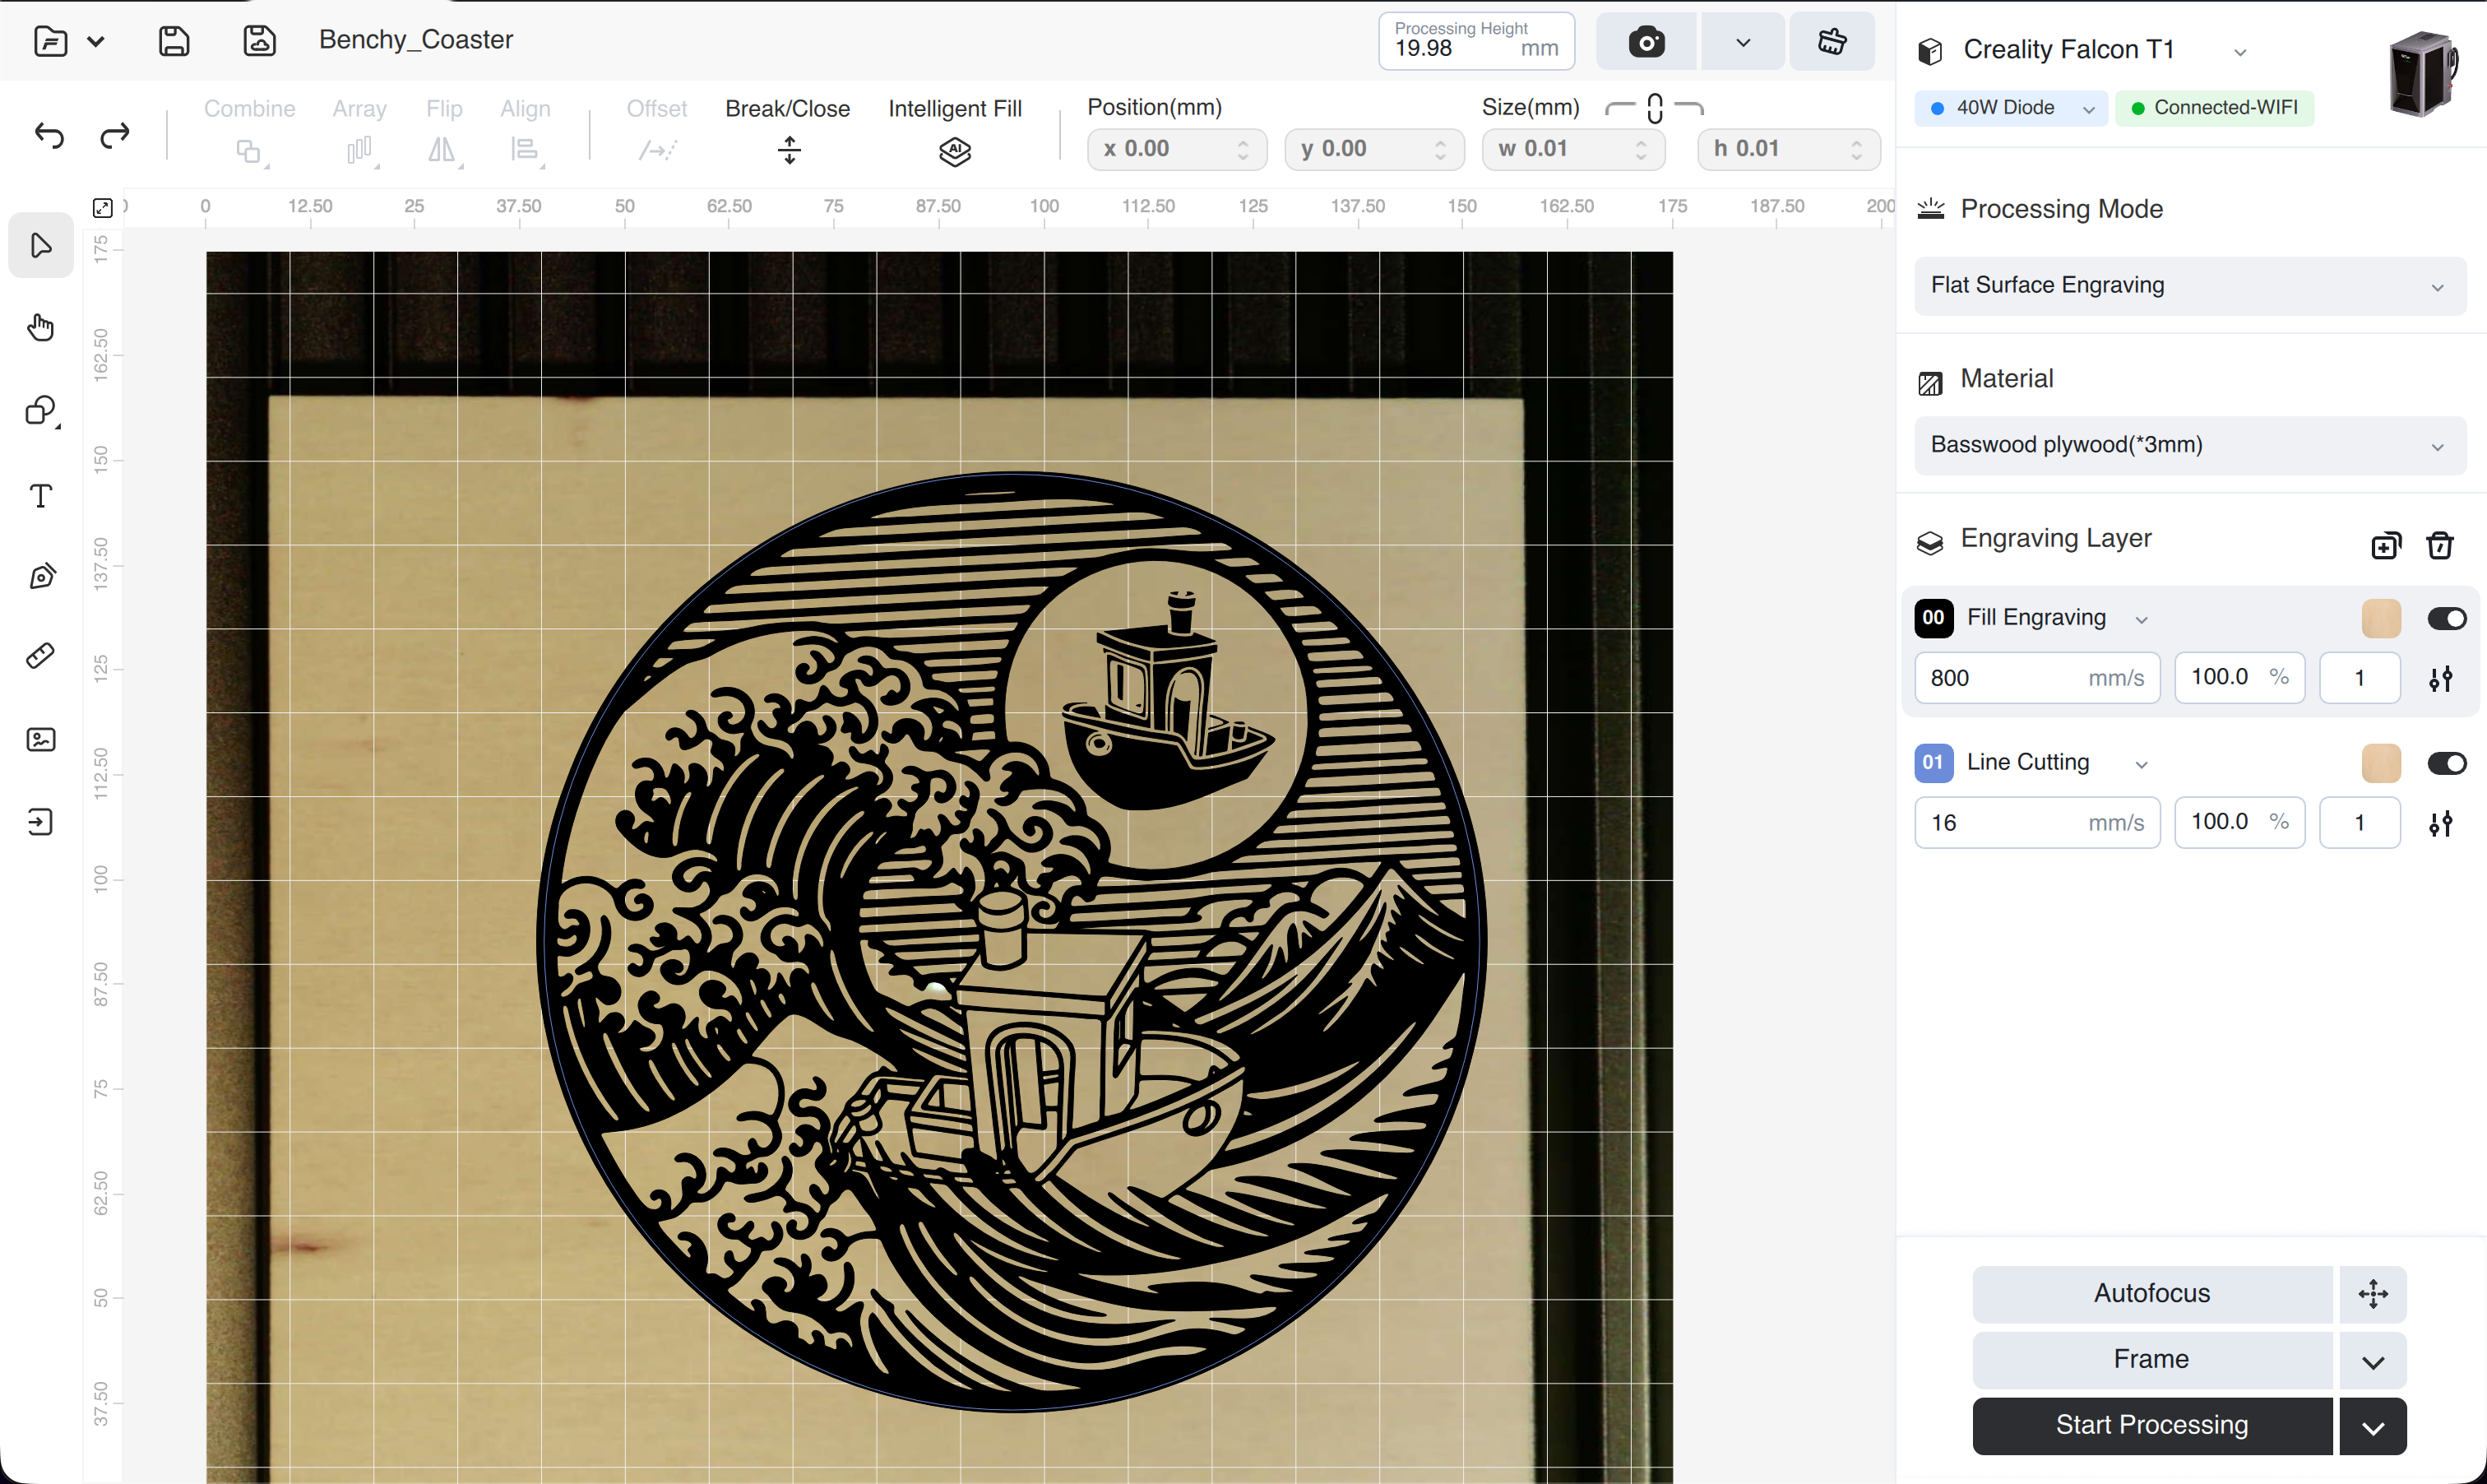Click the Import icon in the sidebar
The width and height of the screenshot is (2487, 1484).
click(x=41, y=822)
